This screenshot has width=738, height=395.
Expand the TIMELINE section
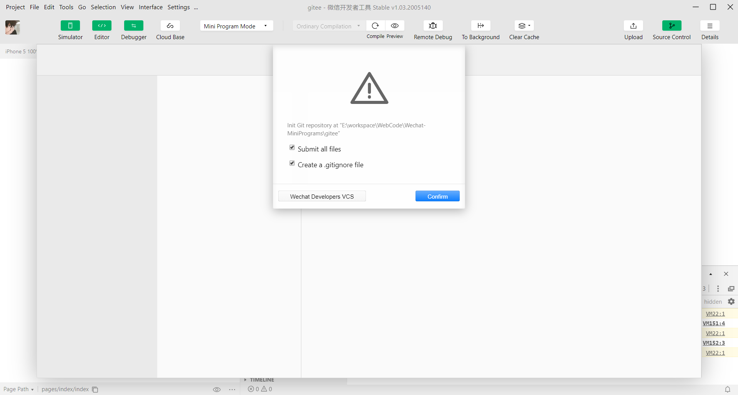click(259, 380)
